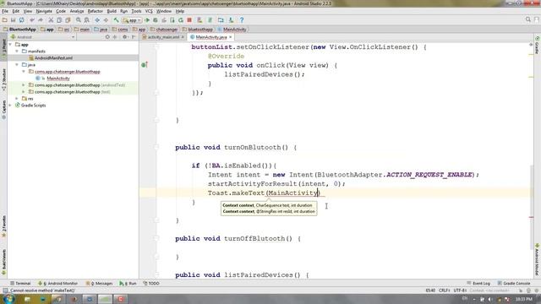Viewport: 541px width, 304px height.
Task: Open the Build menu
Action: tap(112, 11)
